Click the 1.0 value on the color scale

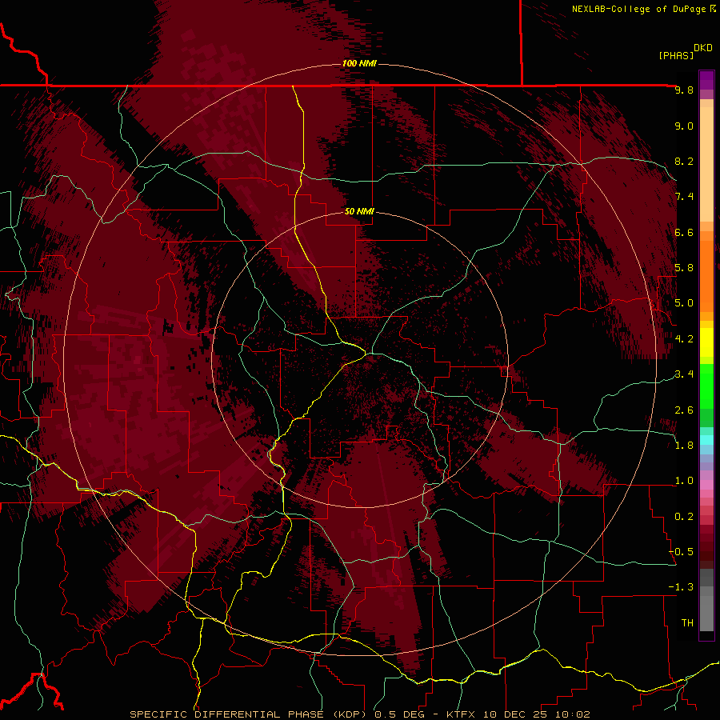click(684, 481)
